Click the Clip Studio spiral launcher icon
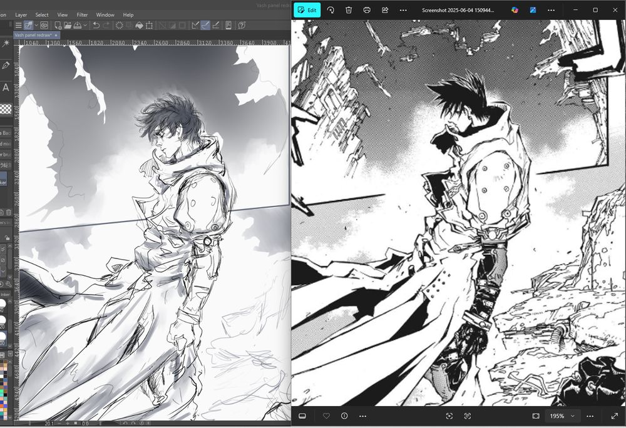Screen dimensions: 626x428 pos(44,26)
